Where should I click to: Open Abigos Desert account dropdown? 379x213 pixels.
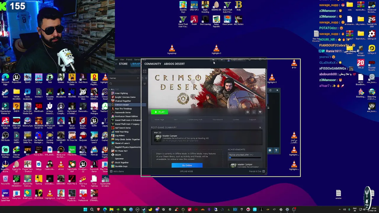click(237, 60)
